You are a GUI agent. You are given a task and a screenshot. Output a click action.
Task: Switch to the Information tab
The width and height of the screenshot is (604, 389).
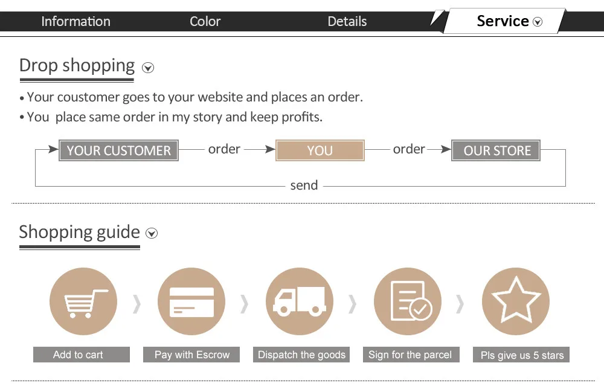coord(76,21)
